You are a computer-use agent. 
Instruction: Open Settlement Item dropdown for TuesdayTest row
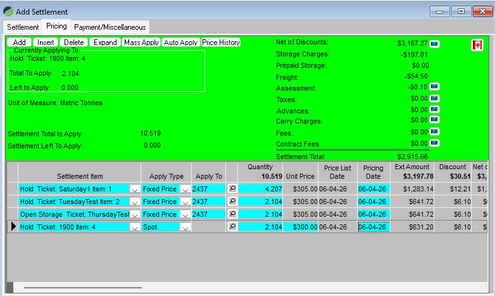pos(134,202)
